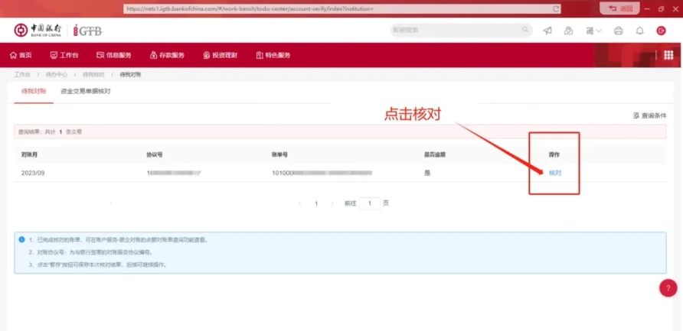Open the notifications bell
Screen dimensions: 683x331
639,31
